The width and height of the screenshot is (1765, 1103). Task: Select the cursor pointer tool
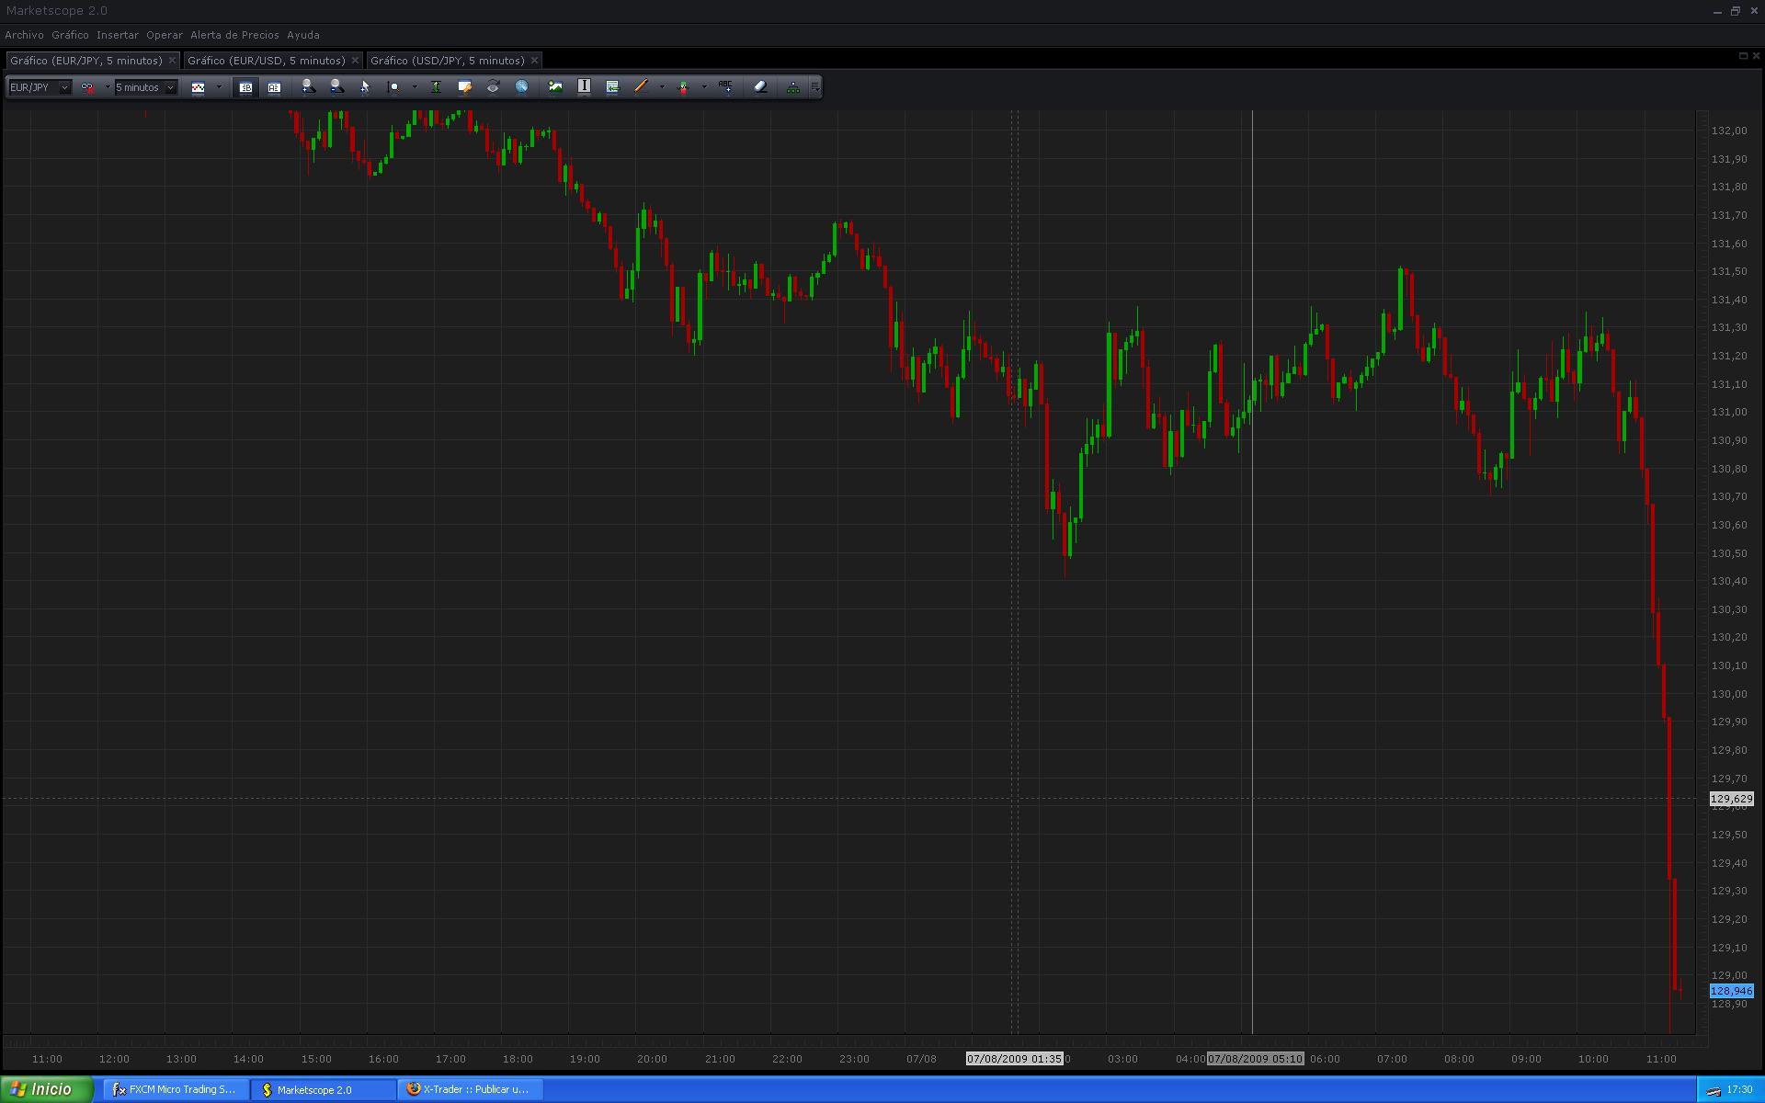tap(365, 87)
